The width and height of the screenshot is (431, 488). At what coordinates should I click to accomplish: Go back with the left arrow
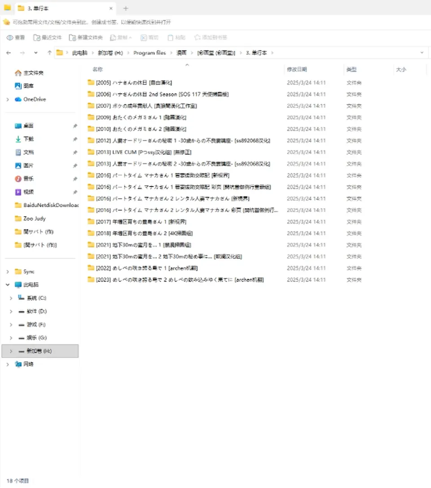tap(9, 53)
